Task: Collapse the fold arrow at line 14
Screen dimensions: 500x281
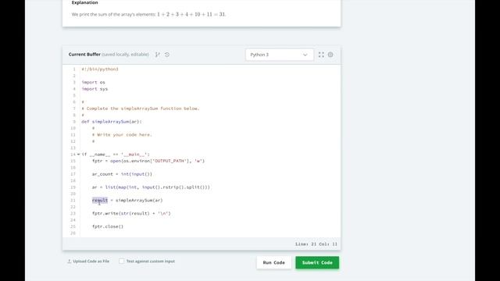Action: point(78,155)
